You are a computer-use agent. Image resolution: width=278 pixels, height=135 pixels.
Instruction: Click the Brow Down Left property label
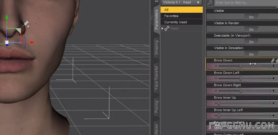[x=227, y=73]
